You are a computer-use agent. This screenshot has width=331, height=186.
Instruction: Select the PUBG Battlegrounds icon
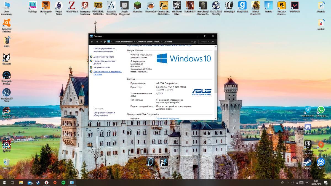point(98,7)
